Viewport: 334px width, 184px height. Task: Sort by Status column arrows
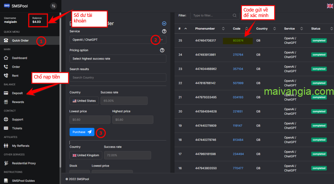coord(331,29)
